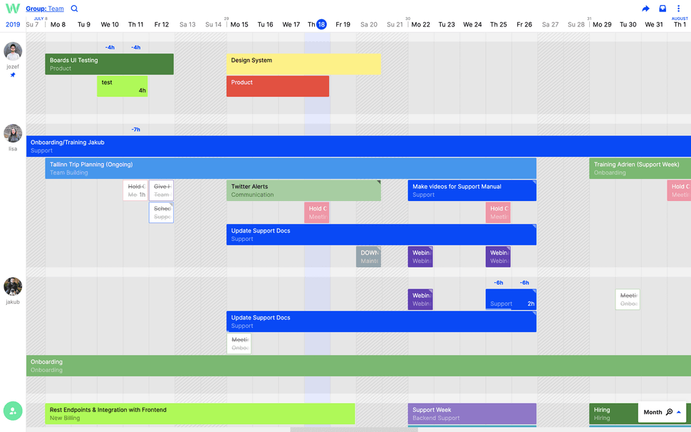This screenshot has width=691, height=432.
Task: Open the Month view dropdown chevron
Action: [x=680, y=412]
